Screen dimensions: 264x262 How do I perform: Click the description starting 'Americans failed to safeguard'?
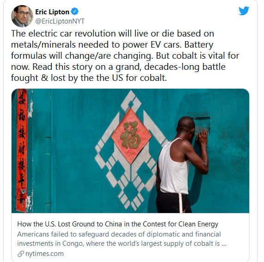(x=122, y=239)
